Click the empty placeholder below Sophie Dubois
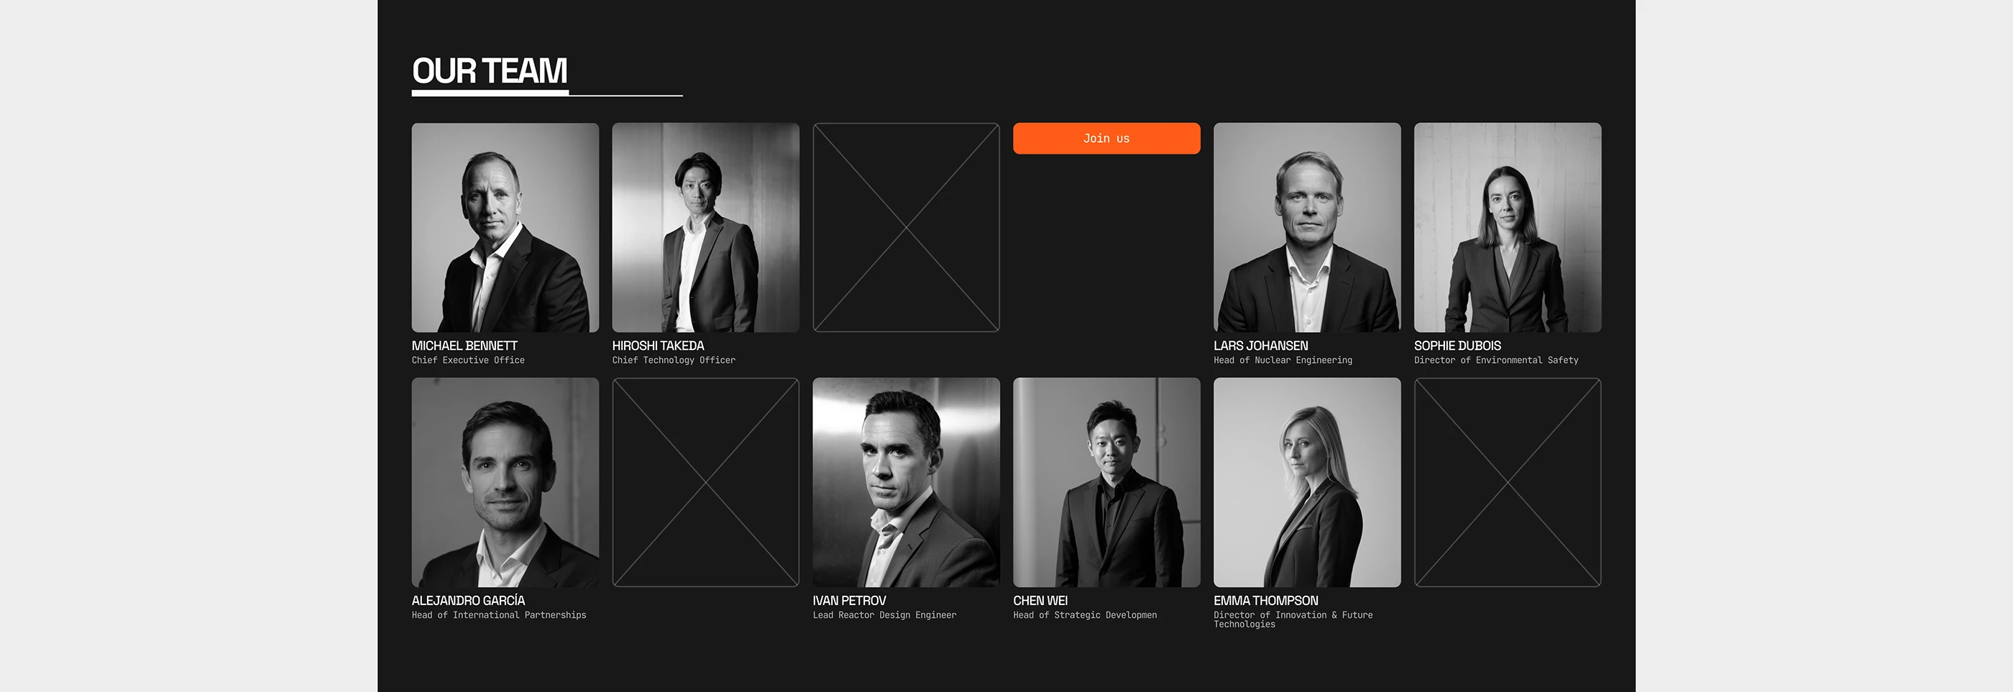This screenshot has height=692, width=2013. (1508, 483)
